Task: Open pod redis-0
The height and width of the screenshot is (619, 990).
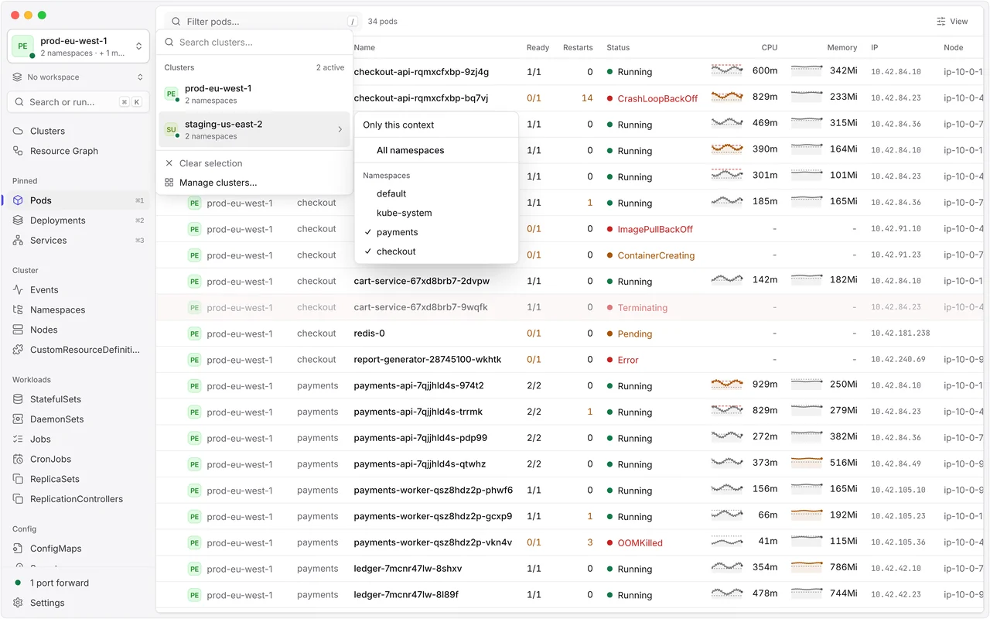Action: click(369, 333)
